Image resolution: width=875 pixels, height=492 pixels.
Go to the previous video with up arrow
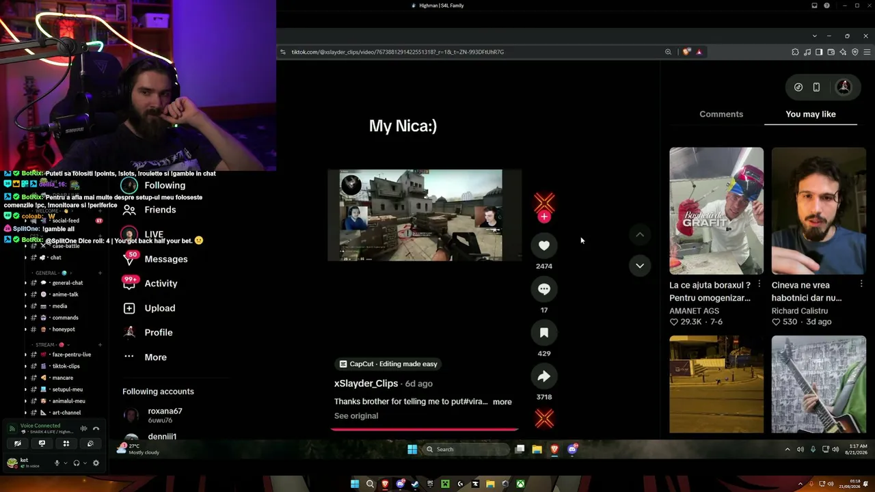click(640, 234)
